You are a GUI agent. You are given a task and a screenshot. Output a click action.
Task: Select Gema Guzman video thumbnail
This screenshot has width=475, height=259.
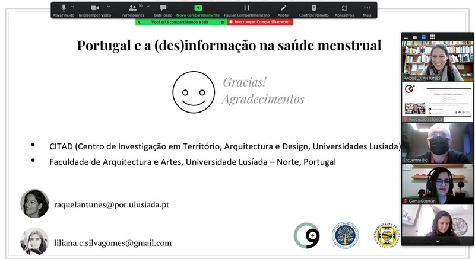pyautogui.click(x=438, y=184)
